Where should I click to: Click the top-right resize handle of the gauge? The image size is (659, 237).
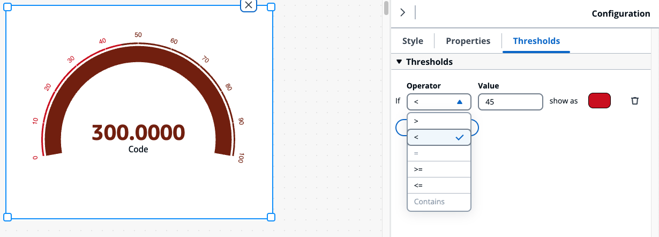click(x=271, y=7)
